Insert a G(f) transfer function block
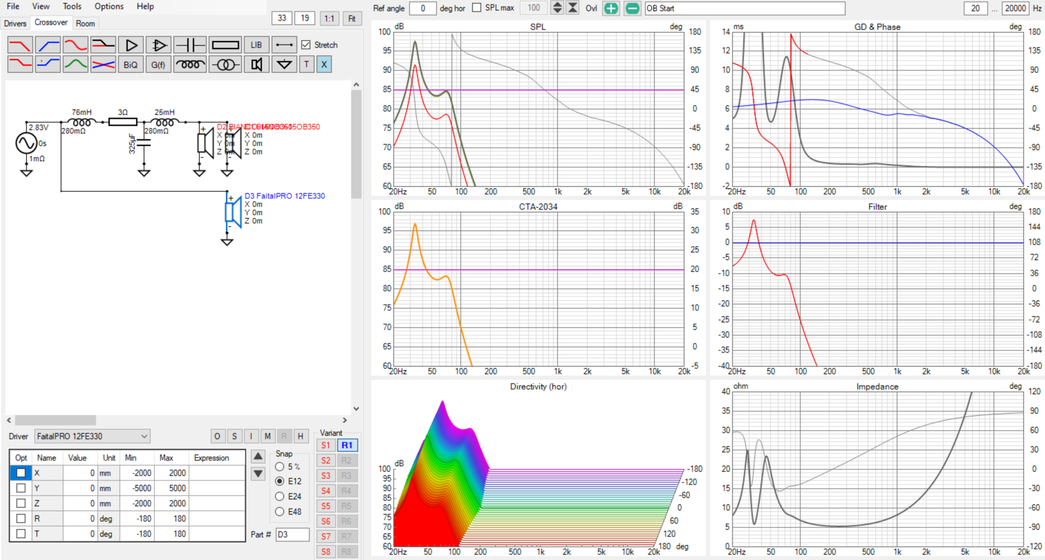The width and height of the screenshot is (1045, 560). 159,64
